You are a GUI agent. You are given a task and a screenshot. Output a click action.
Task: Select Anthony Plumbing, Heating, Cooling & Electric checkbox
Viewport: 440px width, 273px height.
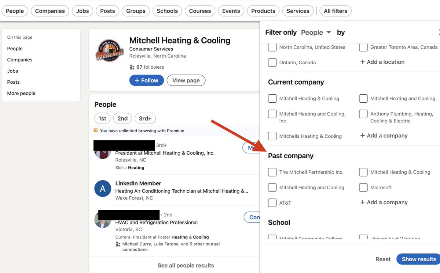(363, 114)
